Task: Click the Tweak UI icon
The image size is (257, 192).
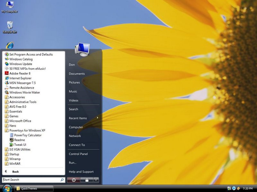Action: pos(12,145)
